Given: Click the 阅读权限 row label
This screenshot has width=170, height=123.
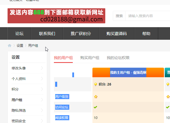Looking at the screenshot, I should [62, 118].
